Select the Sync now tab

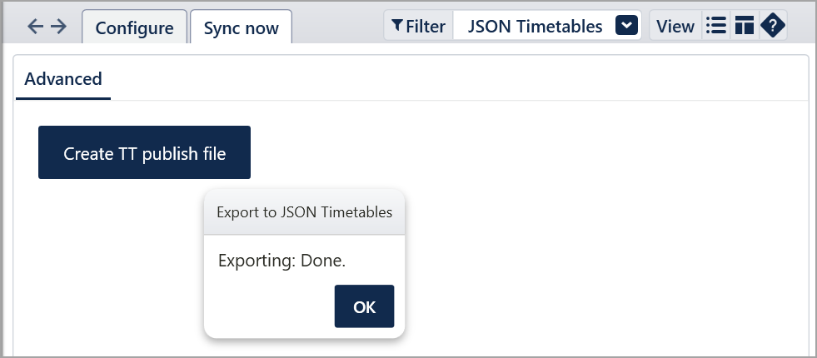(241, 27)
